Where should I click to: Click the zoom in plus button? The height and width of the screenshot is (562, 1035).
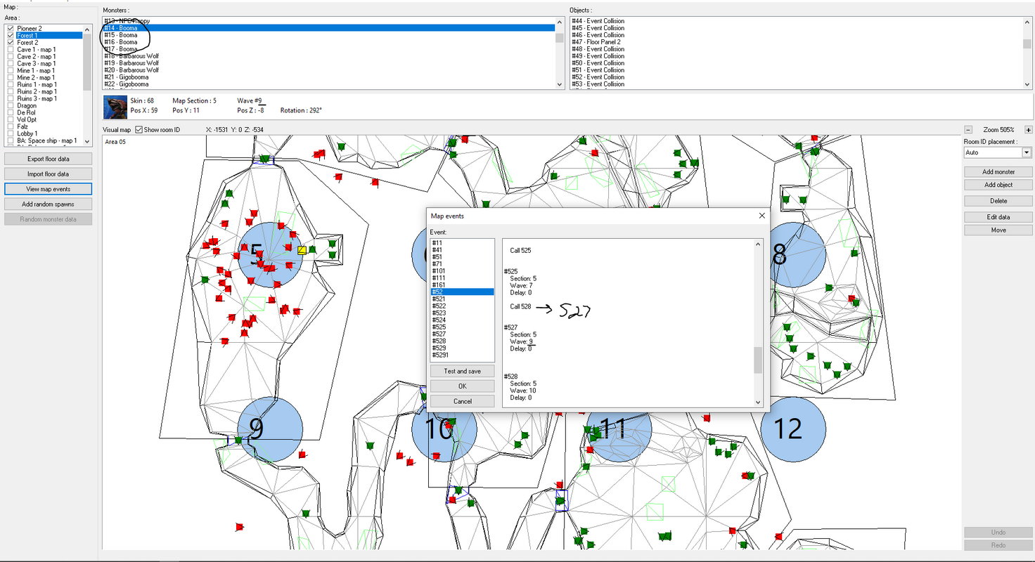tap(1029, 130)
